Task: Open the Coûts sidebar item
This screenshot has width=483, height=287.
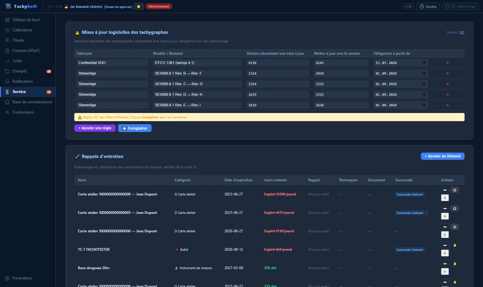Action: (x=17, y=61)
